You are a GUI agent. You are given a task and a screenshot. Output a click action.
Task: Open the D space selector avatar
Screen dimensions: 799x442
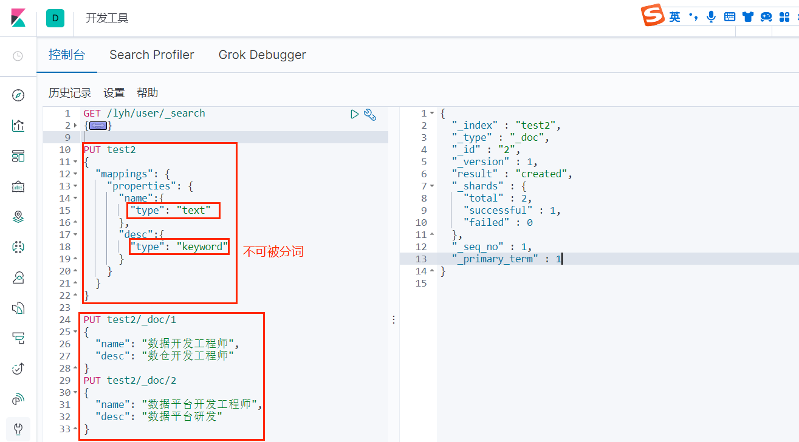tap(55, 18)
